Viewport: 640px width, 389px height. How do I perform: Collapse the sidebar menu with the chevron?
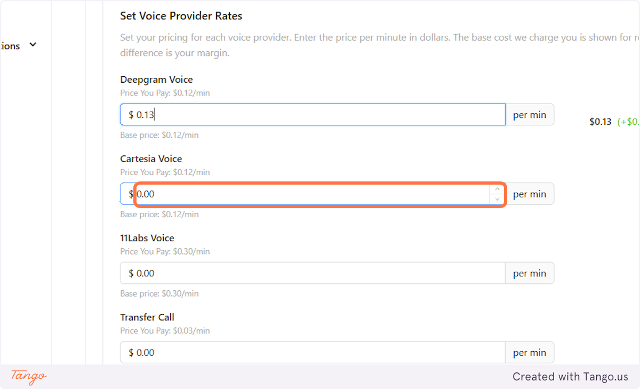click(33, 45)
